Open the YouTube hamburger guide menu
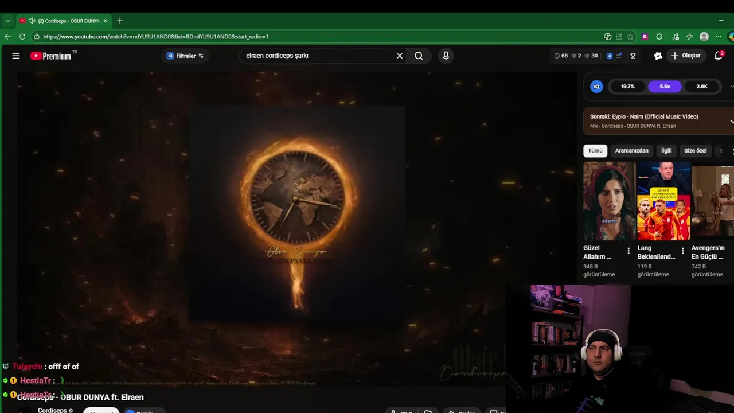The width and height of the screenshot is (734, 413). pyautogui.click(x=16, y=56)
